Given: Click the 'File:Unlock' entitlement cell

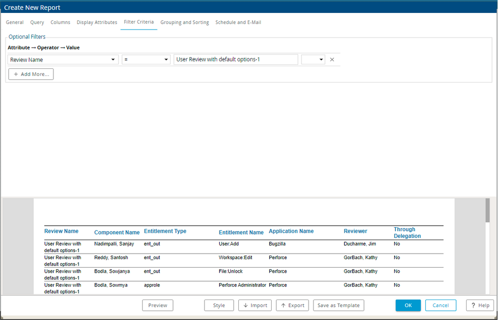Looking at the screenshot, I should click(x=231, y=272).
